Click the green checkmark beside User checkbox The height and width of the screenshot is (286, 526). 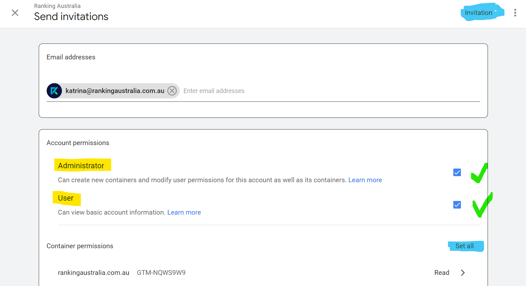pyautogui.click(x=482, y=206)
